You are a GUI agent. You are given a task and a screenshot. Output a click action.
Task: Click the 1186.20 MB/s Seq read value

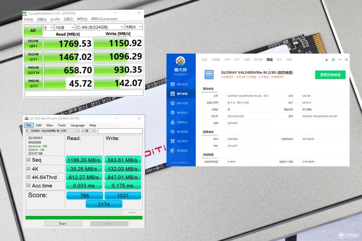(x=84, y=160)
